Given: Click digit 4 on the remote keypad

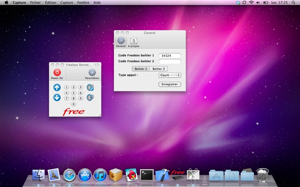Looking at the screenshot, I should (x=66, y=93).
